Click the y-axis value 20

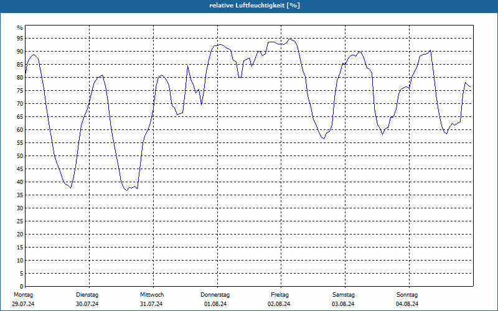pyautogui.click(x=20, y=234)
